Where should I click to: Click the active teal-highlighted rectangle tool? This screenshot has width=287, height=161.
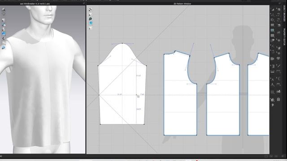[x=273, y=30]
